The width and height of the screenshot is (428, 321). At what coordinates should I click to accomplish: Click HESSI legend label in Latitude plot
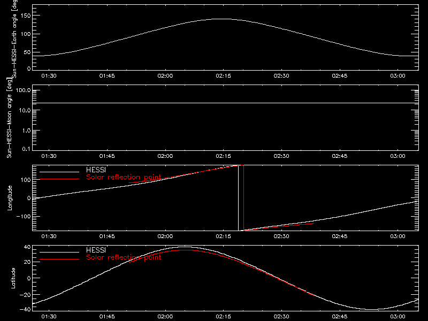(x=96, y=250)
